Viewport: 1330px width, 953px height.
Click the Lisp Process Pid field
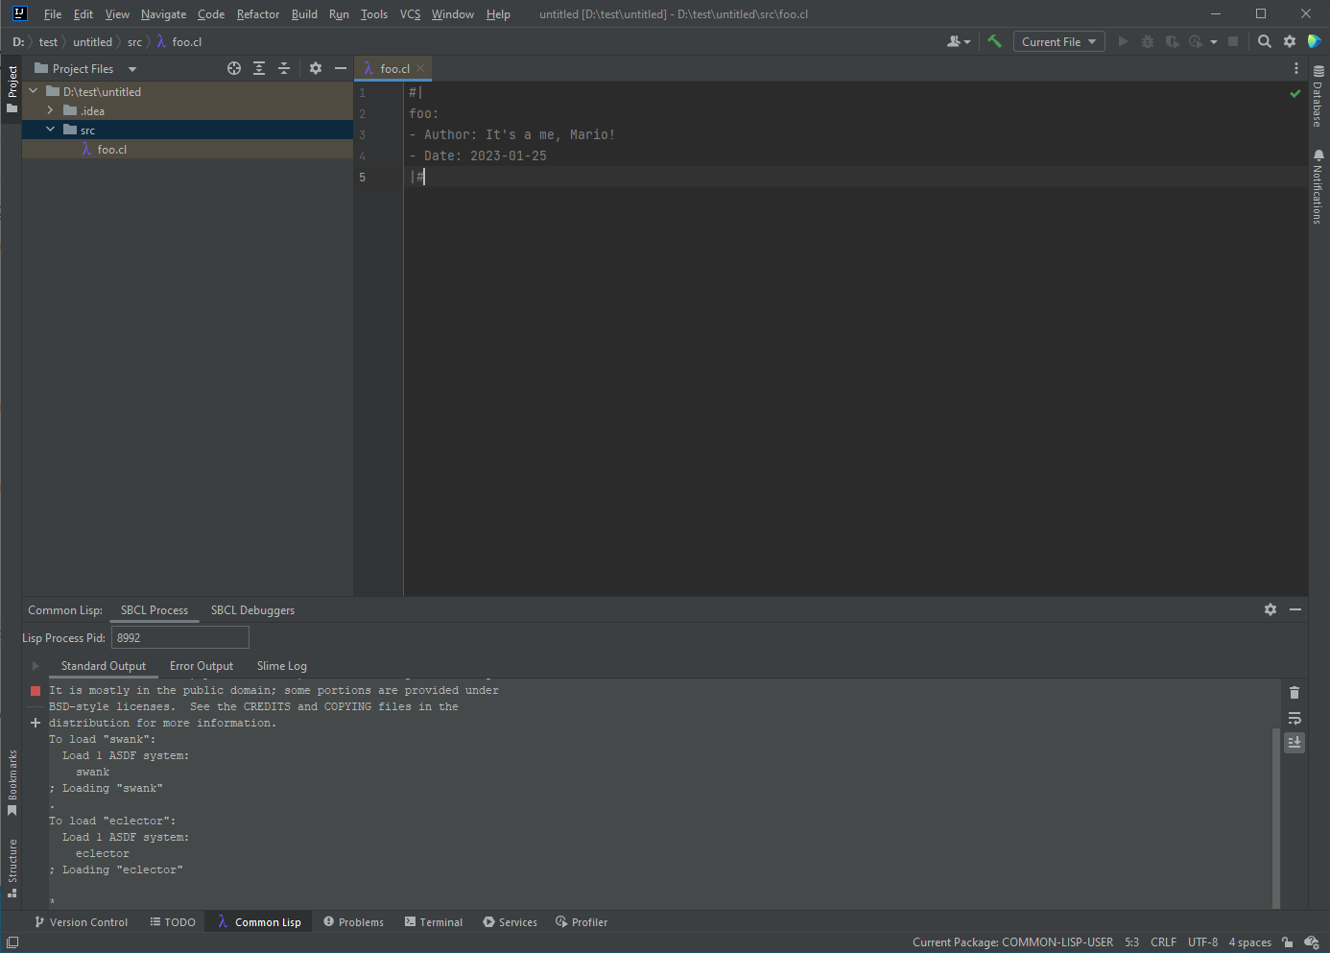pyautogui.click(x=180, y=637)
